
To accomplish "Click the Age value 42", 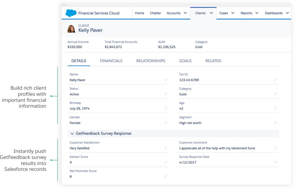I will 181,108.
